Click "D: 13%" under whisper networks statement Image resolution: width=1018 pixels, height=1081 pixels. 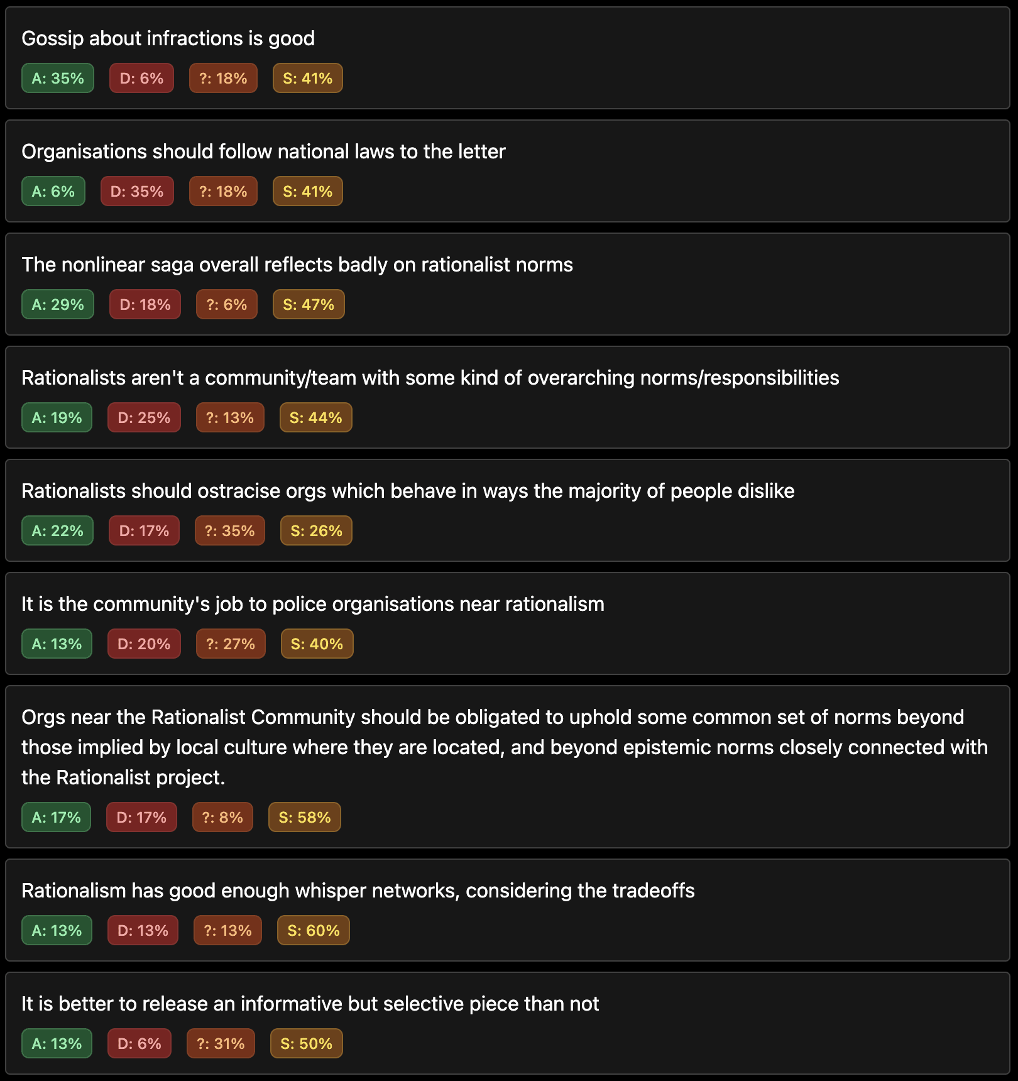click(x=143, y=931)
